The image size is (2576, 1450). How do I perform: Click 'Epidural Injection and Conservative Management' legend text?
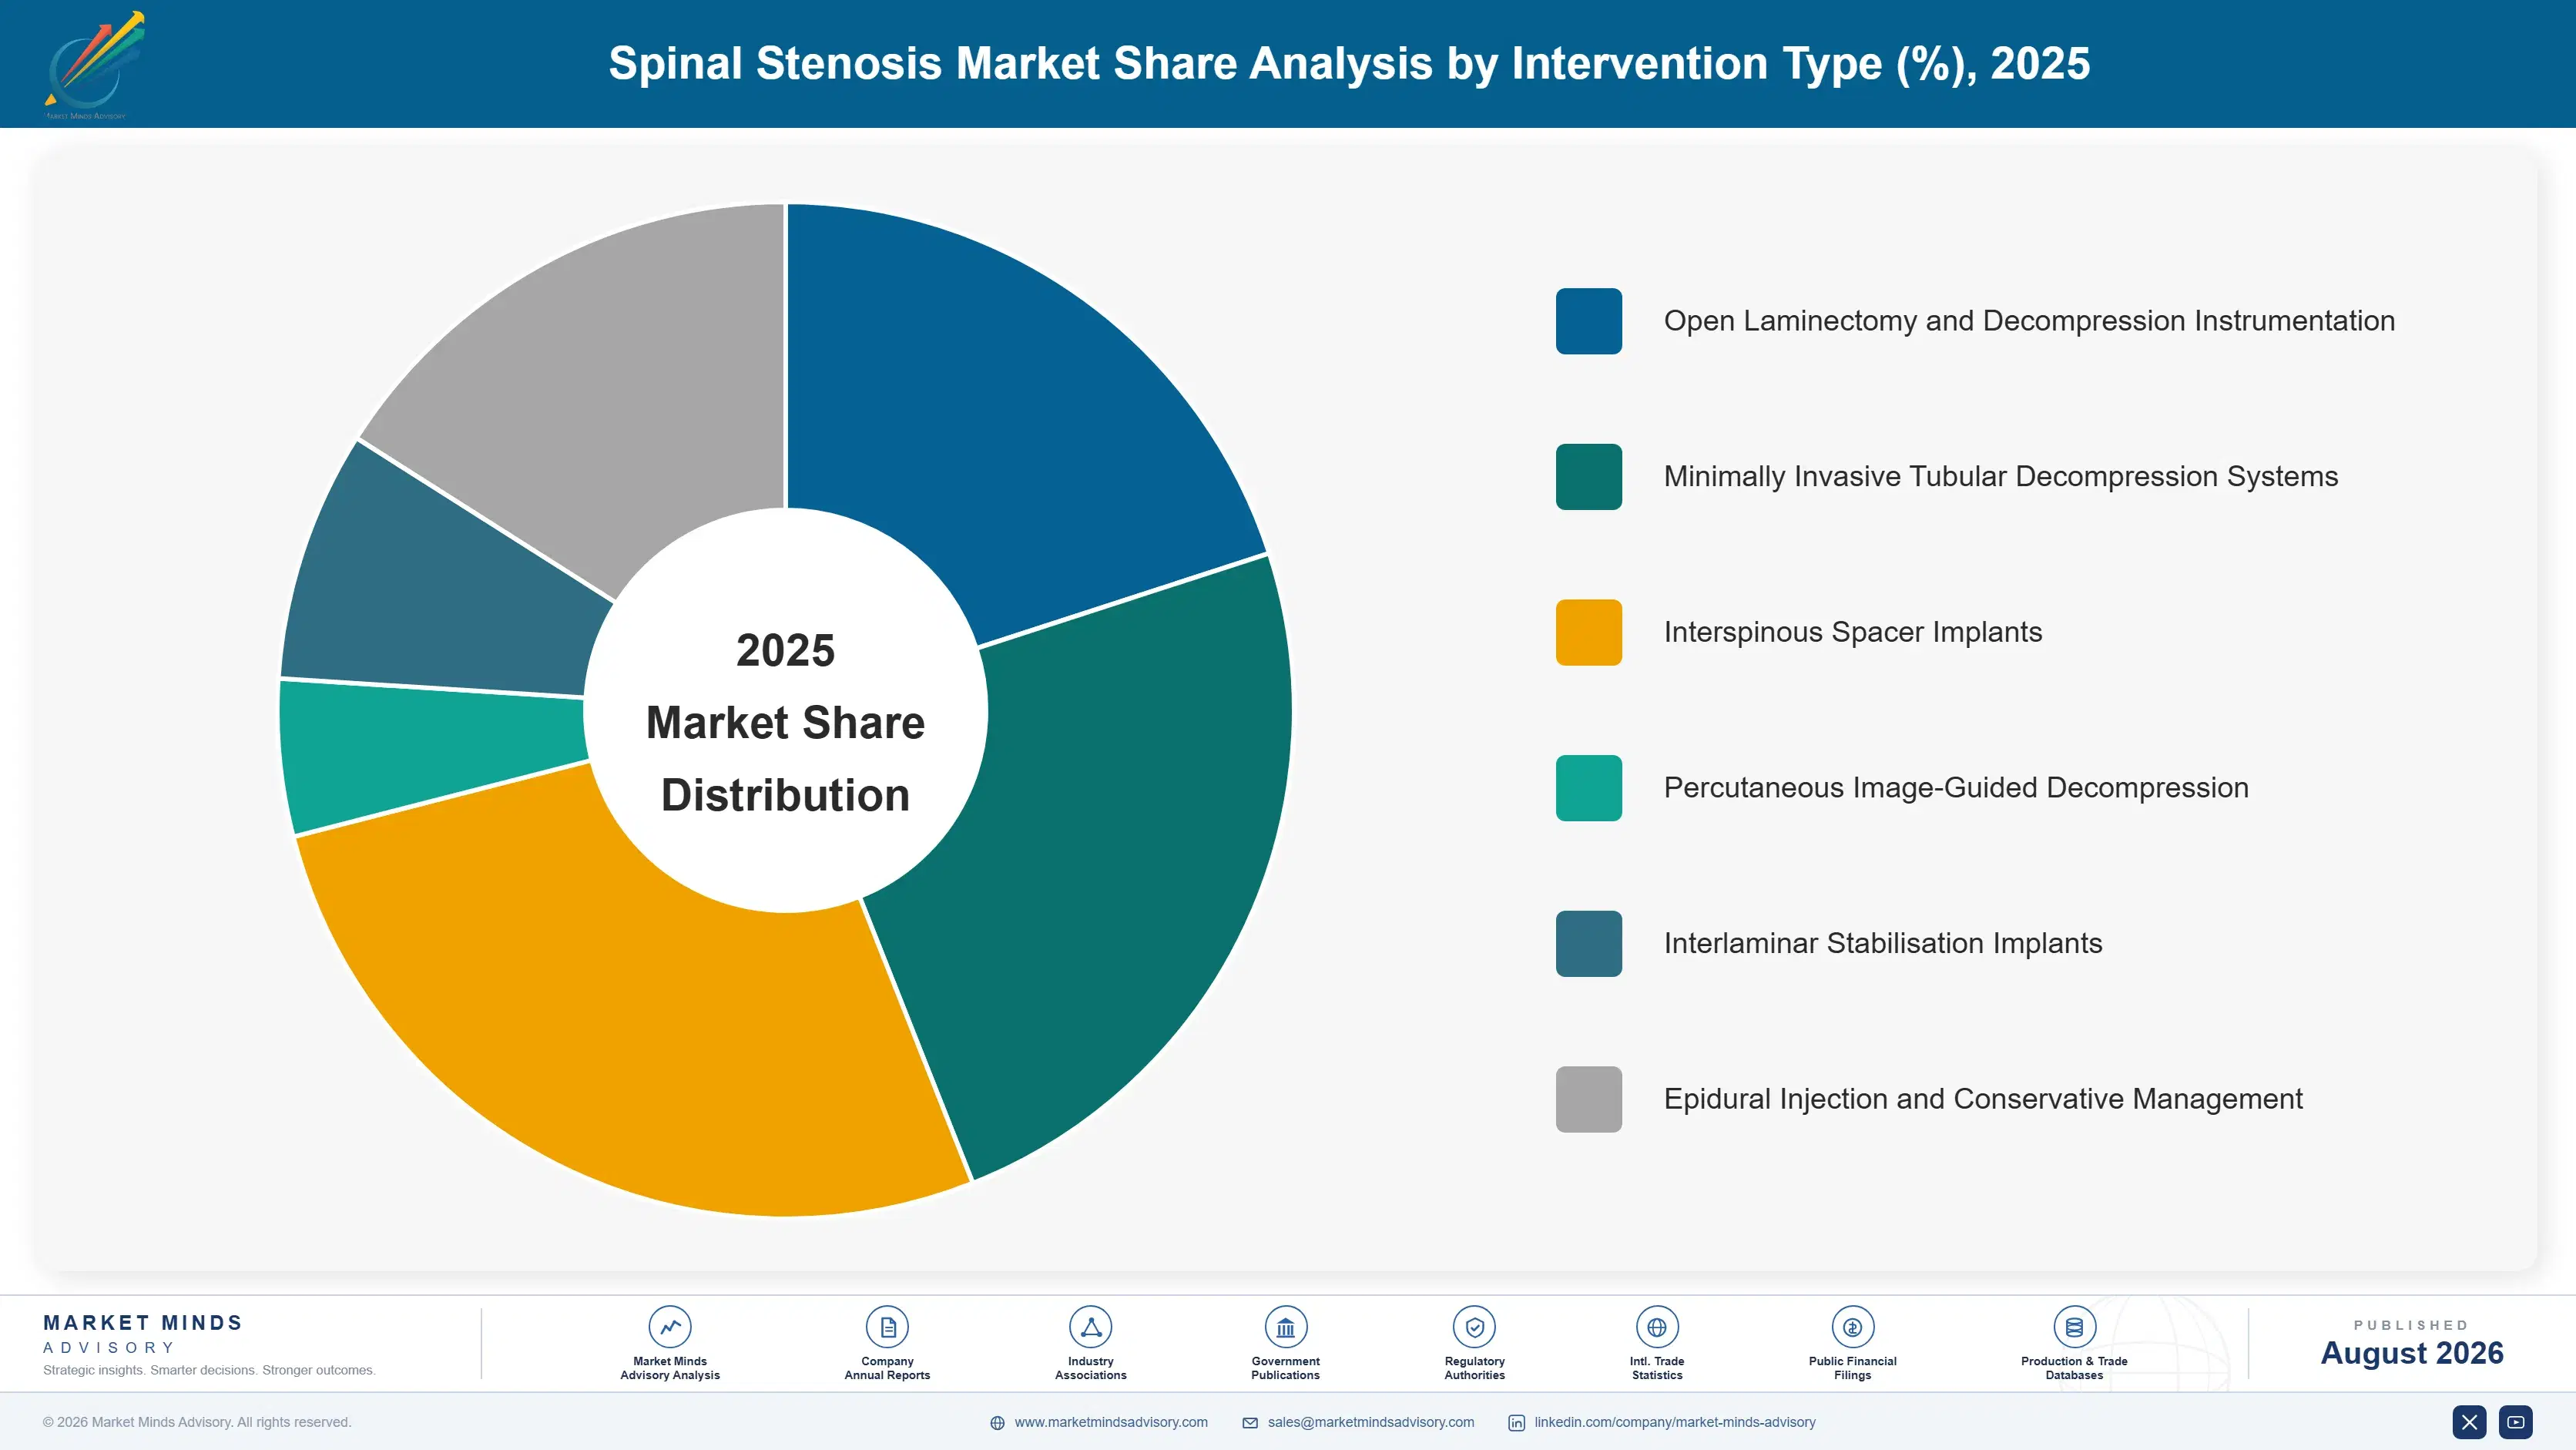pyautogui.click(x=1983, y=1099)
